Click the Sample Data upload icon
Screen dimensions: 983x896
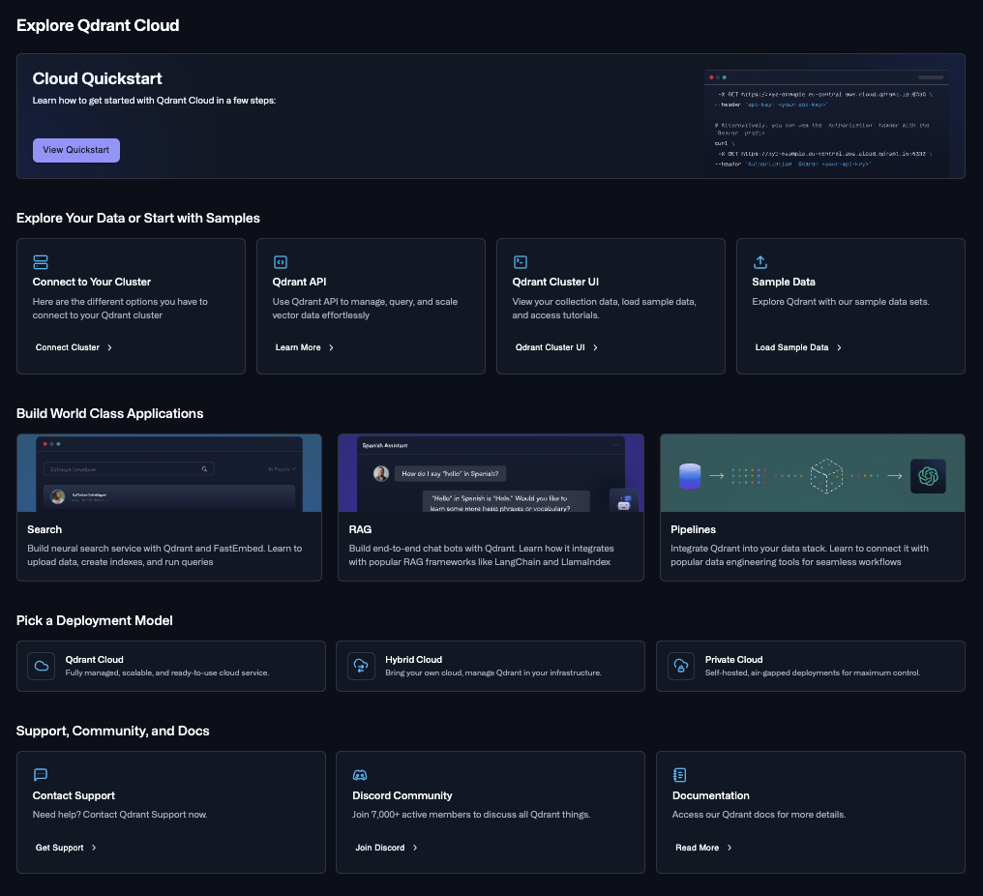tap(760, 261)
